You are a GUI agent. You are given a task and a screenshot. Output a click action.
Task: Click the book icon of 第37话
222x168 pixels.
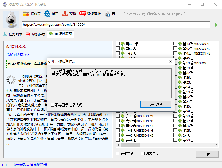180,73
